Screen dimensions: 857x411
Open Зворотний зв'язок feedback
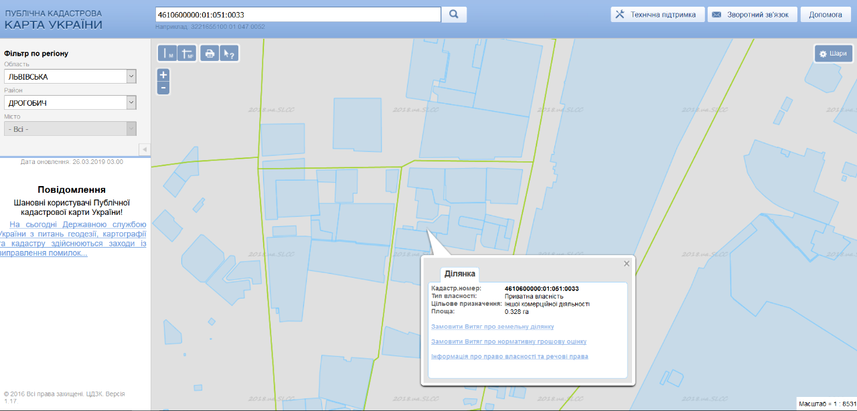coord(751,15)
